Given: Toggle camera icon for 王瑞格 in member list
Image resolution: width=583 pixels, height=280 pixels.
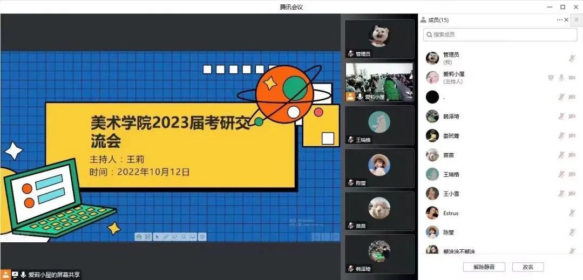Looking at the screenshot, I should (572, 174).
